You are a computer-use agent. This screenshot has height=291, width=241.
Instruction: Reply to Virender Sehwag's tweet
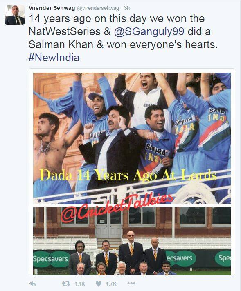pyautogui.click(x=33, y=284)
